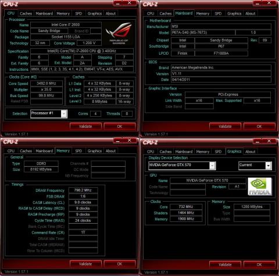
Task: Select Memory tab in the Mainboard window
Action: click(203, 13)
